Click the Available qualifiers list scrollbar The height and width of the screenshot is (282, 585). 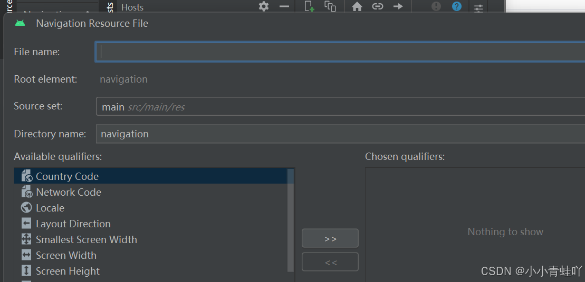(291, 220)
